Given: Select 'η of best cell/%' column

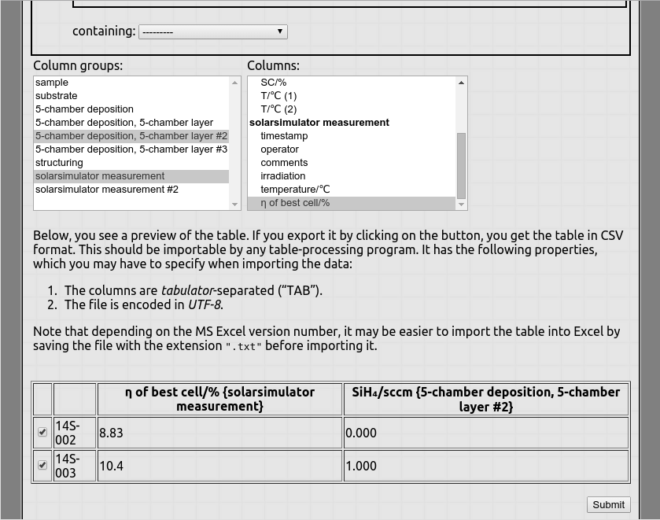Looking at the screenshot, I should (x=352, y=203).
